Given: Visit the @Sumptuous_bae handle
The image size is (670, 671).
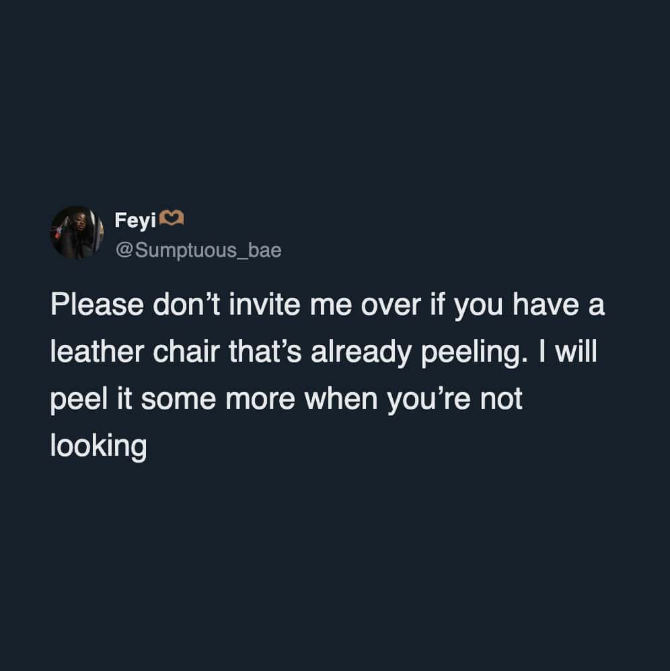Looking at the screenshot, I should [x=198, y=250].
